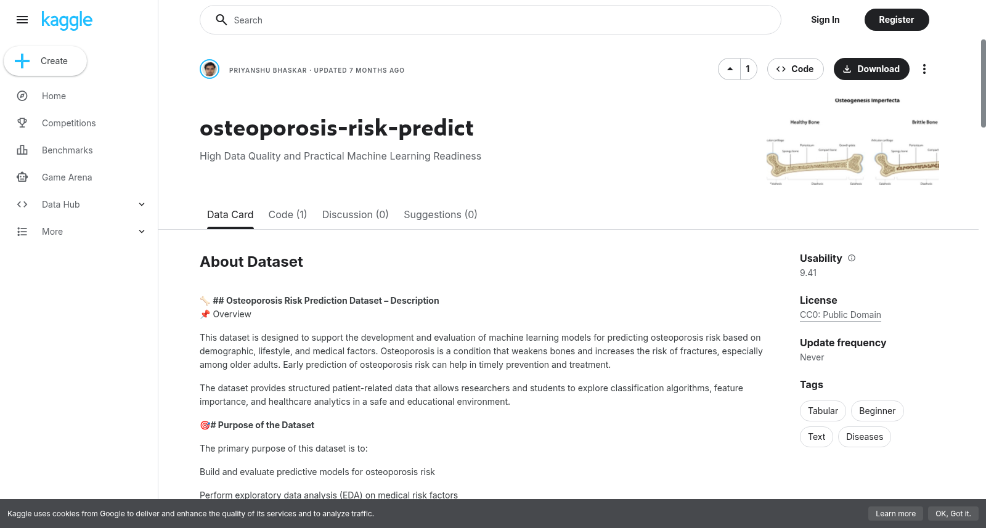Download the osteoporosis dataset
The height and width of the screenshot is (528, 986).
click(871, 69)
